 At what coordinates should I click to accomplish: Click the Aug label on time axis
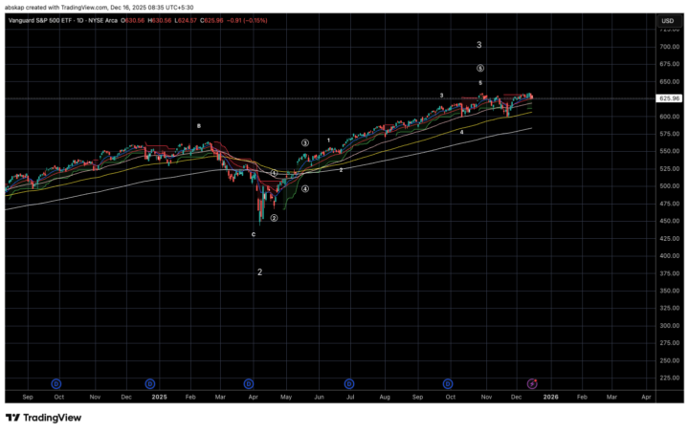(x=385, y=397)
